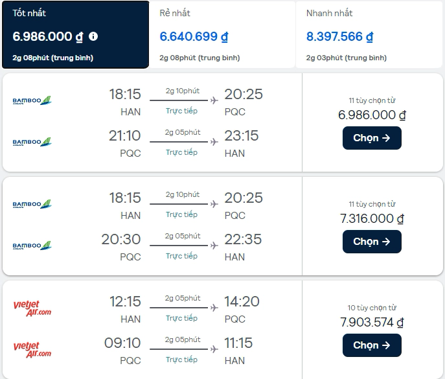The width and height of the screenshot is (445, 379).
Task: Open the 8.397.566 đ fastest price link
Action: click(x=339, y=37)
